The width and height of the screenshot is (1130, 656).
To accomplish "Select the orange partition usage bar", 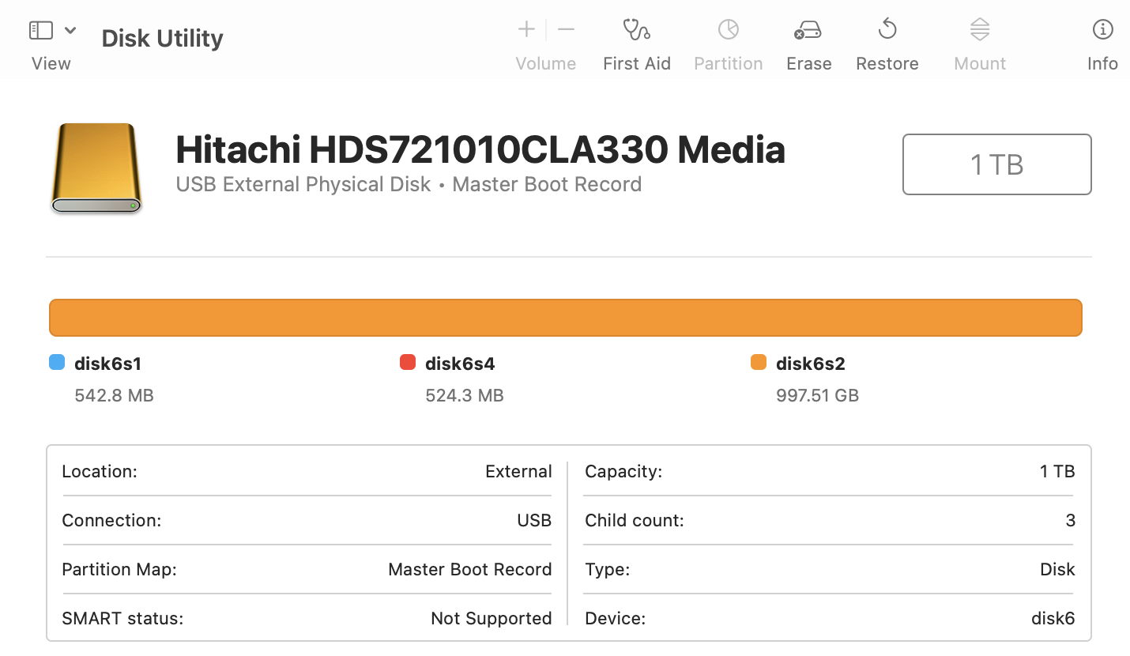I will tap(565, 318).
